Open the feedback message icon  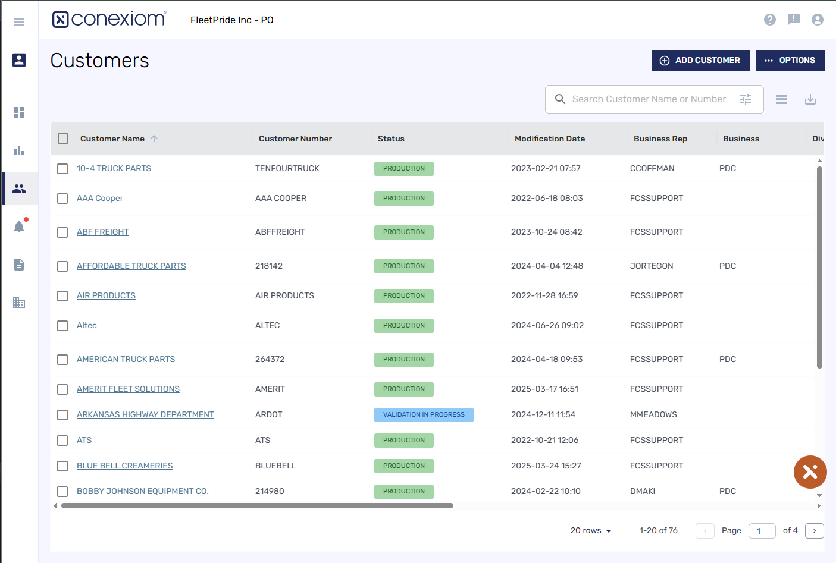(794, 20)
